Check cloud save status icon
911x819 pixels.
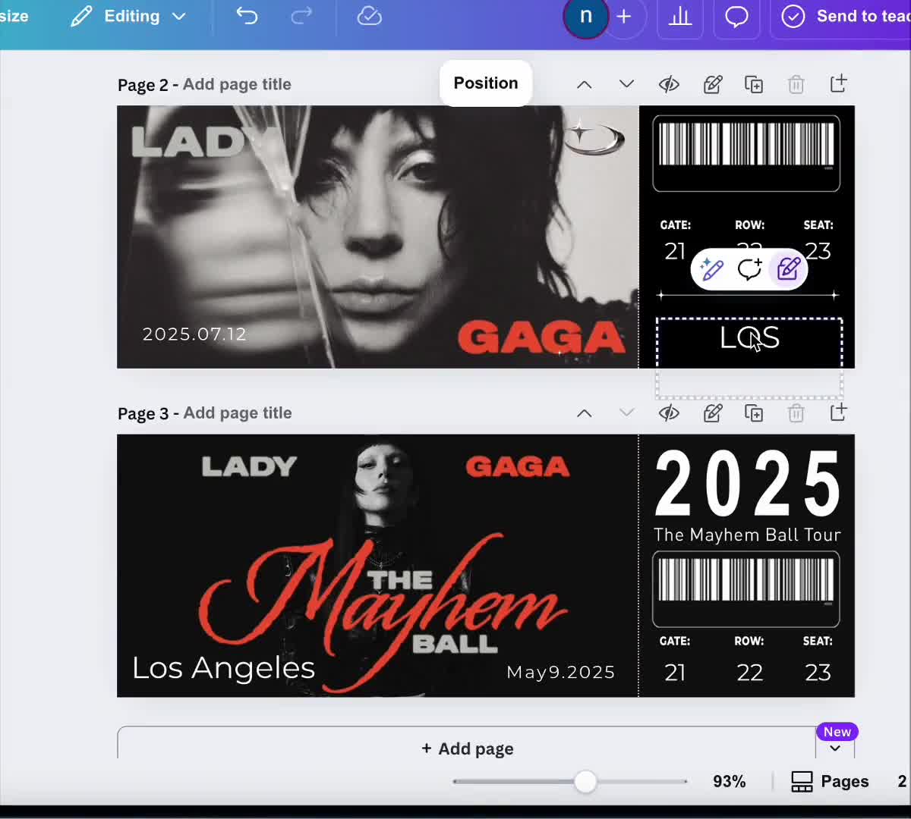tap(370, 16)
